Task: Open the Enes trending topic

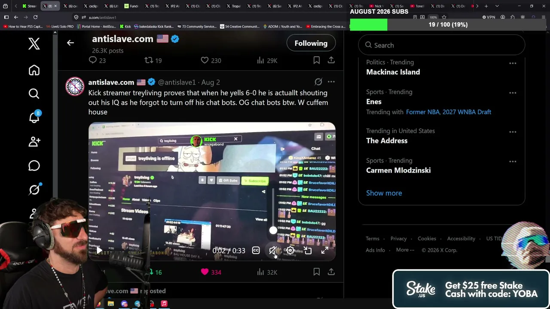Action: click(x=374, y=102)
